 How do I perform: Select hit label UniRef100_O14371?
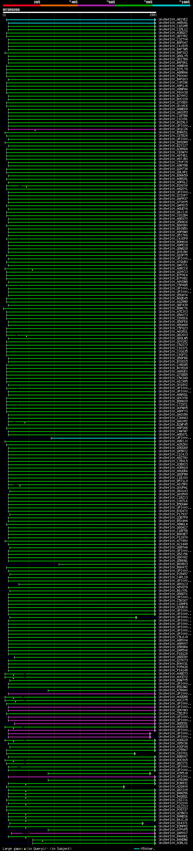coord(173,823)
